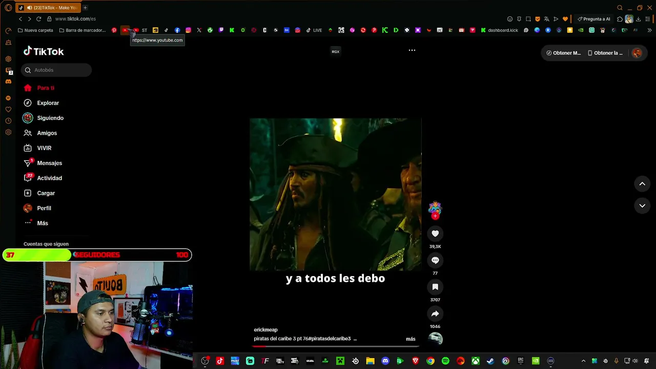Open creator erickmeap's profile link
656x369 pixels.
265,330
